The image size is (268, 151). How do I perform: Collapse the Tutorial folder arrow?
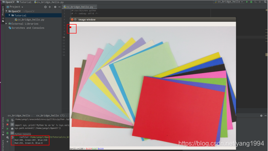10,15
